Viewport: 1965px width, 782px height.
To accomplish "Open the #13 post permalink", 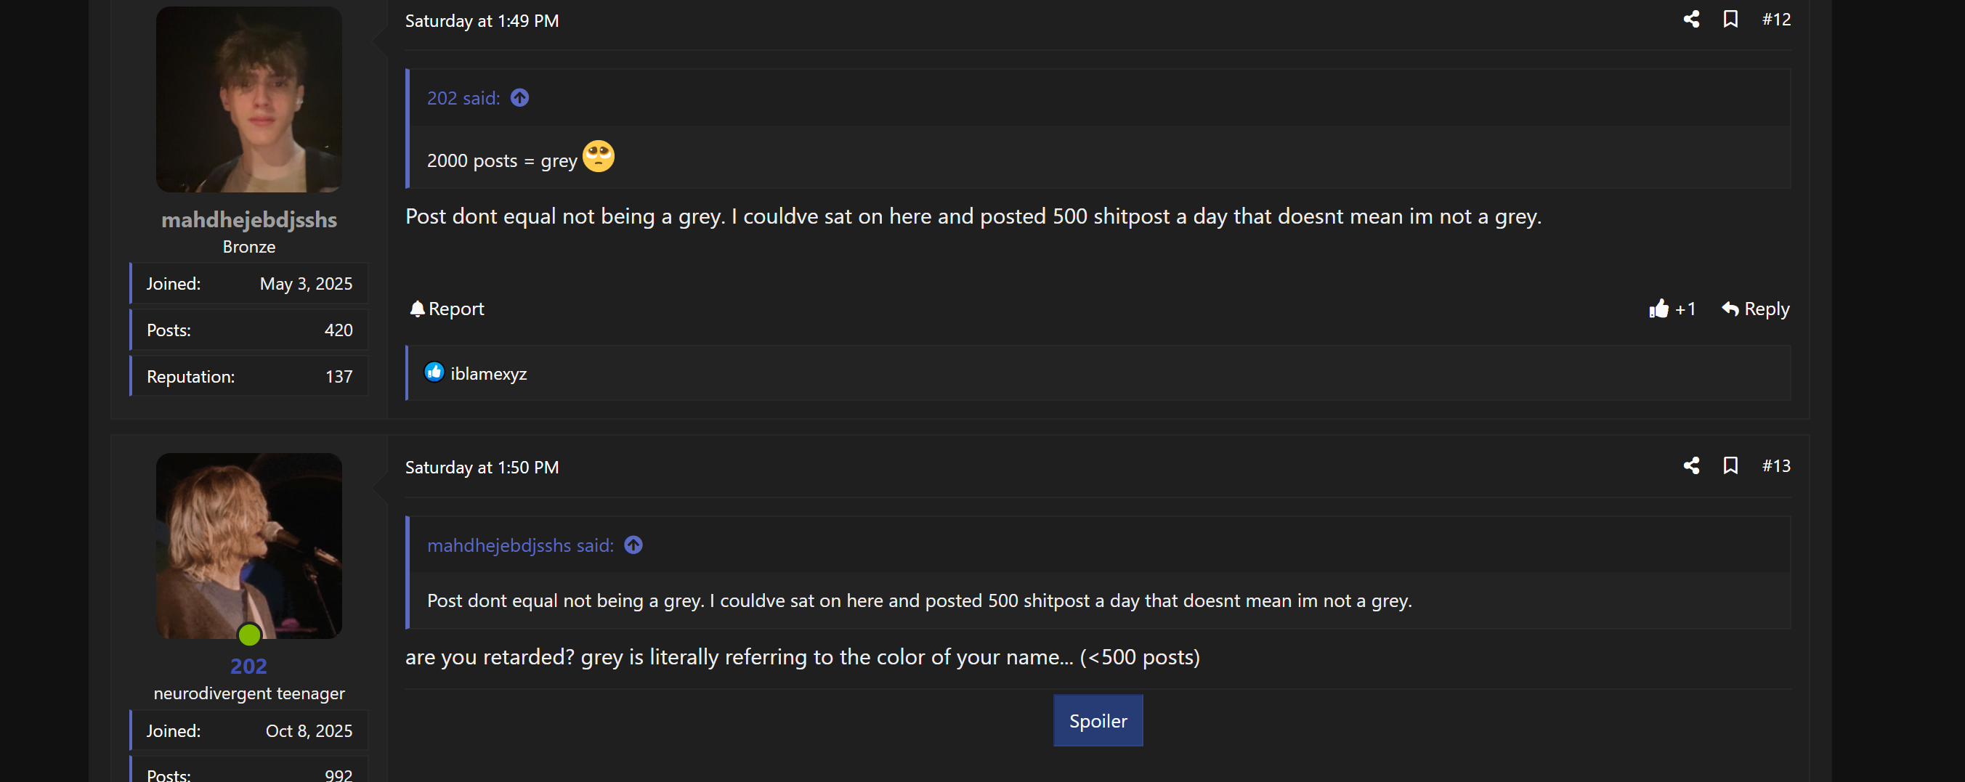I will (1776, 465).
